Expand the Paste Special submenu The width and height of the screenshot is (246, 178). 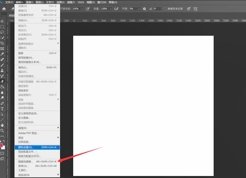[x=37, y=44]
